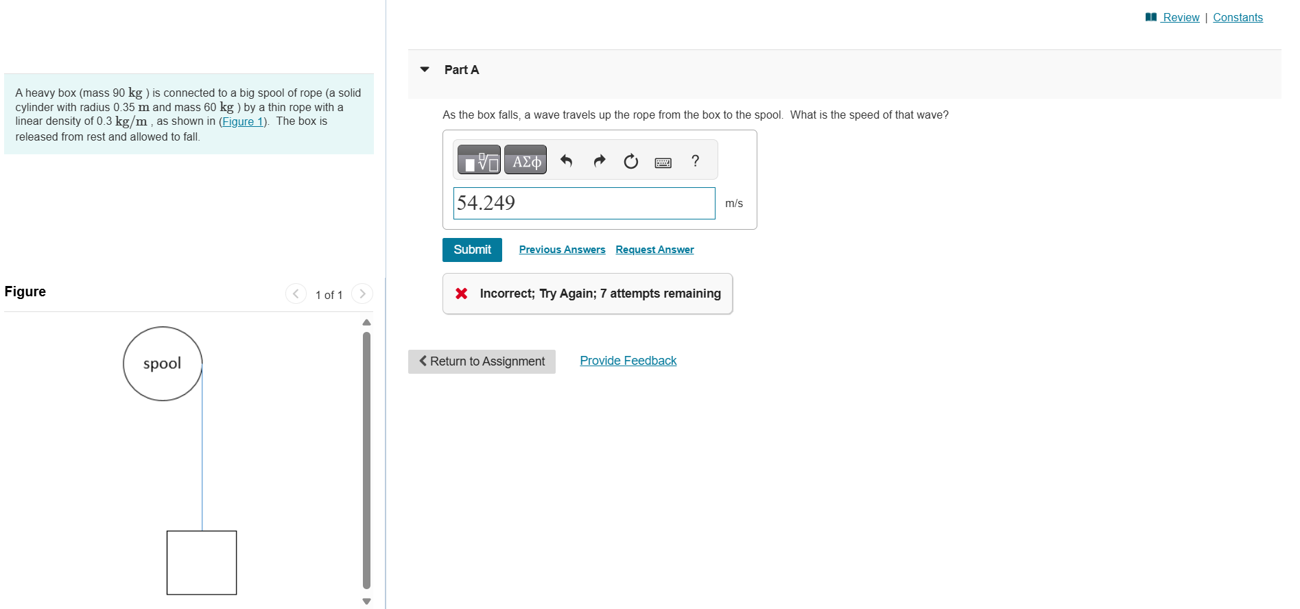Collapse the Part A section

click(425, 69)
